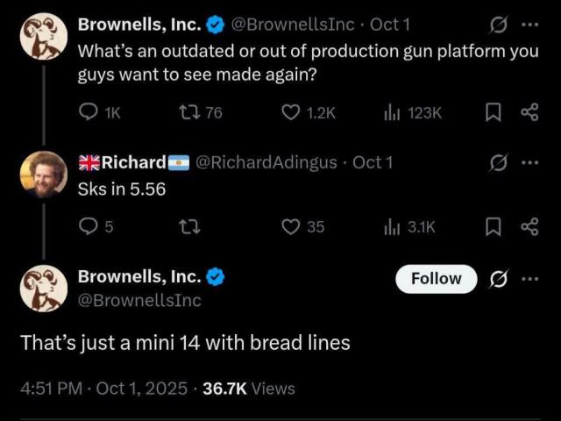
Task: Open the 4:51 PM Oct 1, 2025 timestamp
Action: point(103,389)
